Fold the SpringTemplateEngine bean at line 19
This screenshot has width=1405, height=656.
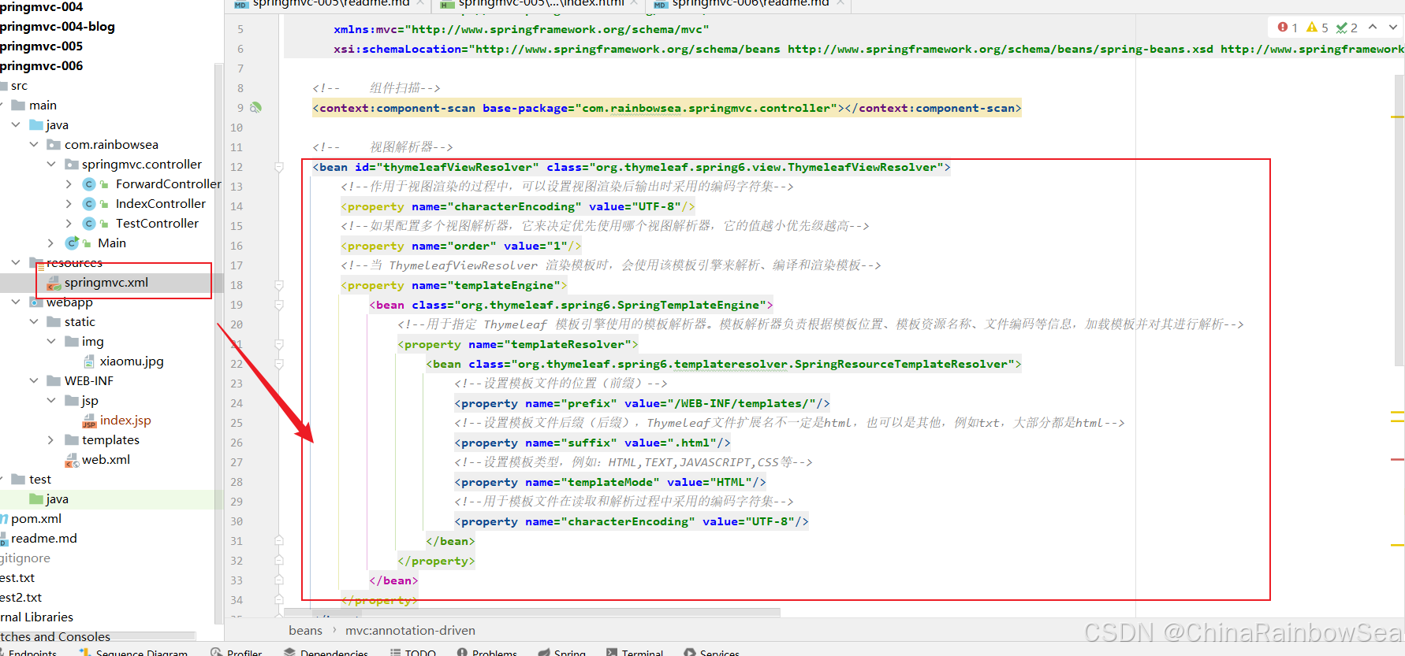tap(279, 305)
